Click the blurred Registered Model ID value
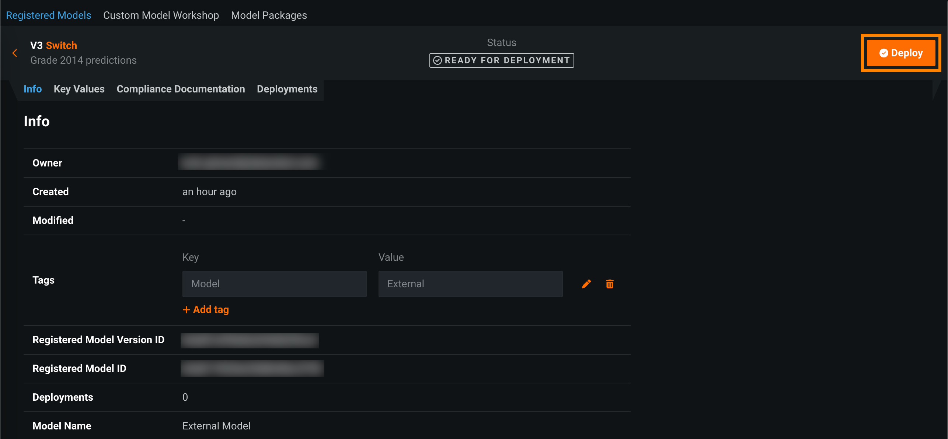 pyautogui.click(x=252, y=369)
